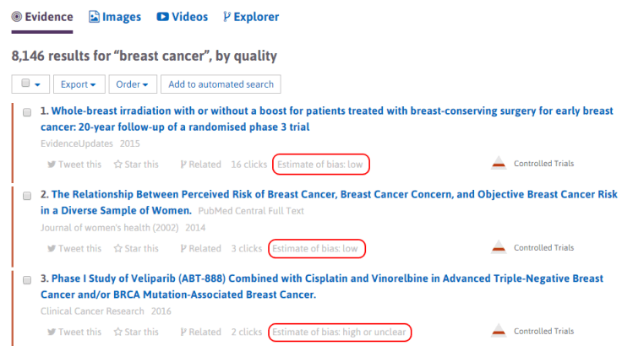Viewport: 622px width, 346px height.
Task: Click the Twitter bird icon for result 1
Action: 52,165
